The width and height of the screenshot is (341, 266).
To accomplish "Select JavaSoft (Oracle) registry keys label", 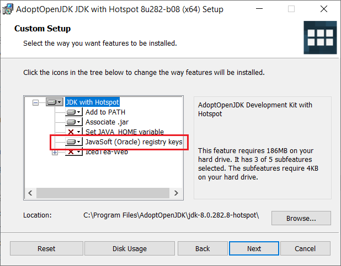I will pos(134,142).
